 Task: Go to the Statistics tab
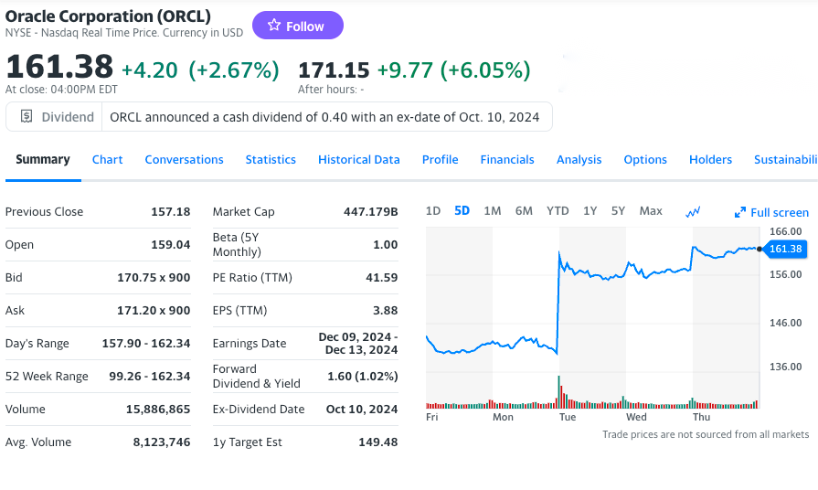[x=271, y=160]
